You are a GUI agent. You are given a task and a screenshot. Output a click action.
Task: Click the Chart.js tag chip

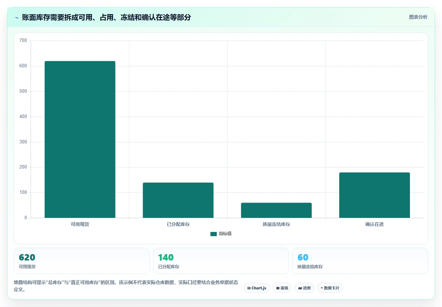(257, 288)
